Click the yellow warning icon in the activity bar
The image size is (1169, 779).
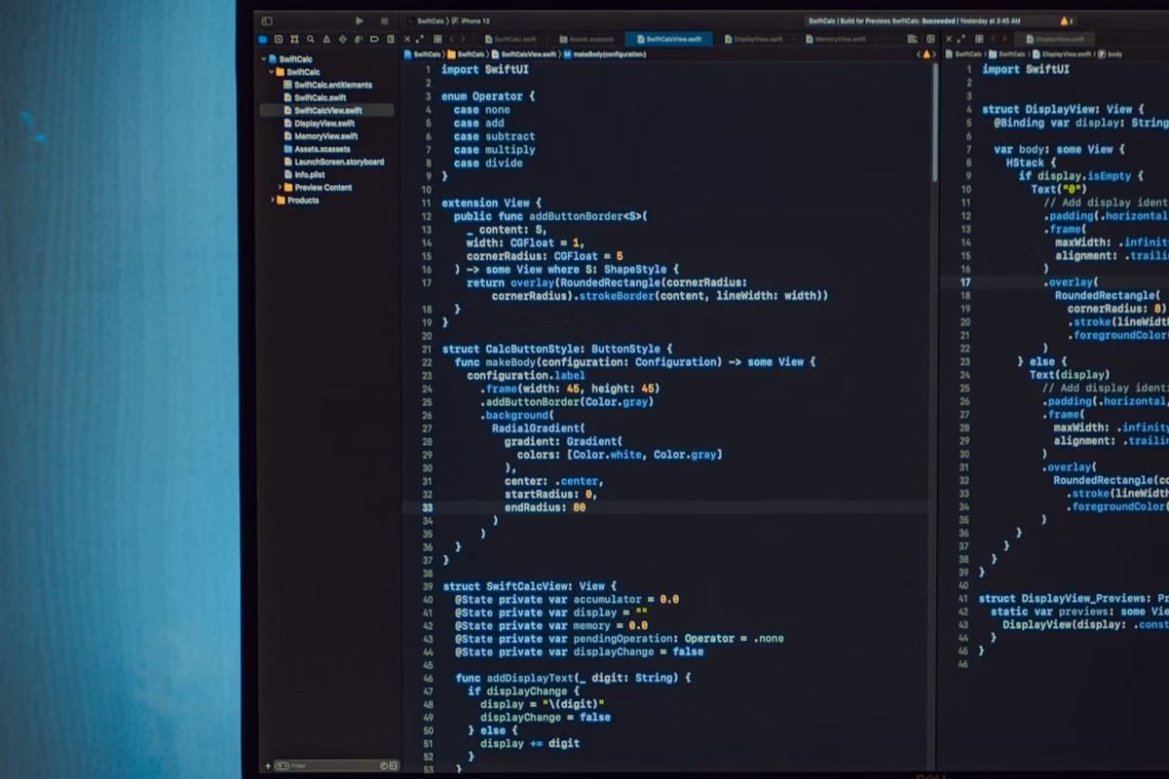coord(1063,20)
